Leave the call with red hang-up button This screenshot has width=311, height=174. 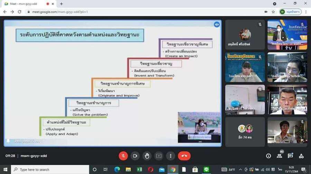click(x=184, y=156)
